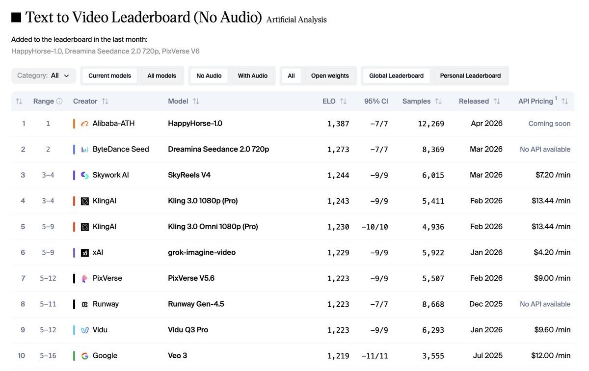
Task: Click the Runway logo icon
Action: 84,304
